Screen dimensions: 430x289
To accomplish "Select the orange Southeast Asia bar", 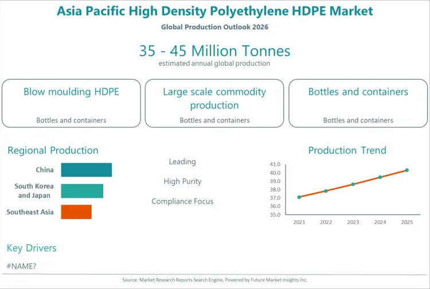I will 76,212.
